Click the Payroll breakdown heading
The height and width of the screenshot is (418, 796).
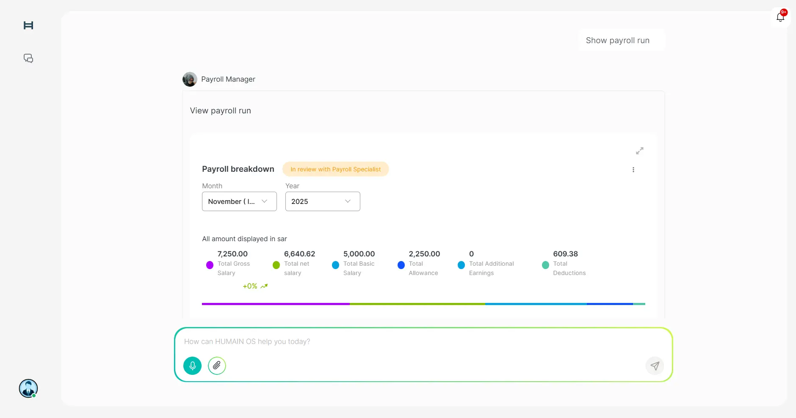[238, 169]
